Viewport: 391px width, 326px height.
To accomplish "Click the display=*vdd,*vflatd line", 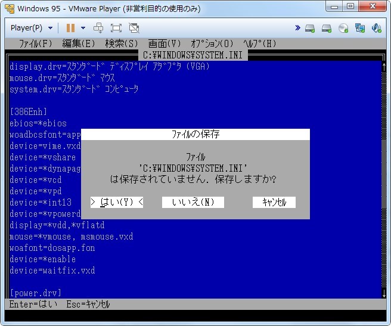I will (x=57, y=225).
